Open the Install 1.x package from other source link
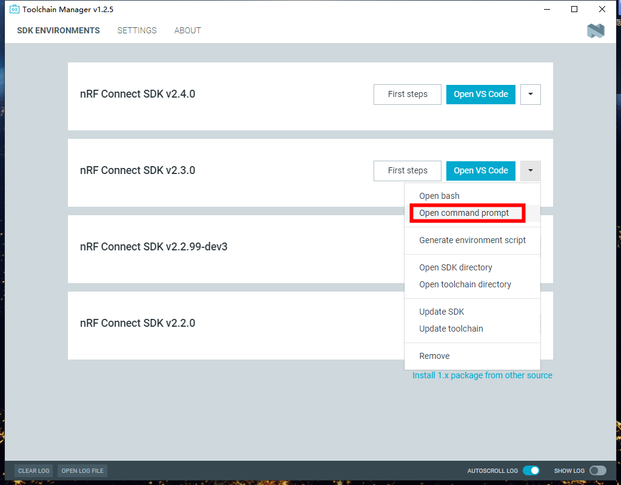 482,375
